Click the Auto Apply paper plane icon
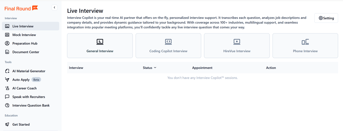Image resolution: width=343 pixels, height=131 pixels. tap(7, 80)
